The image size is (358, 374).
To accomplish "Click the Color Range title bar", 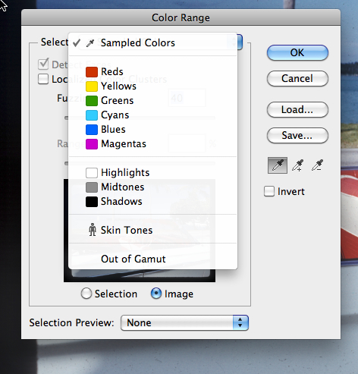I will click(x=181, y=17).
